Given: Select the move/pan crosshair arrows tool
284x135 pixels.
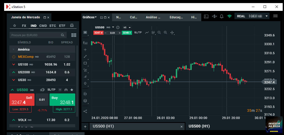Looking at the screenshot, I should click(x=172, y=33).
